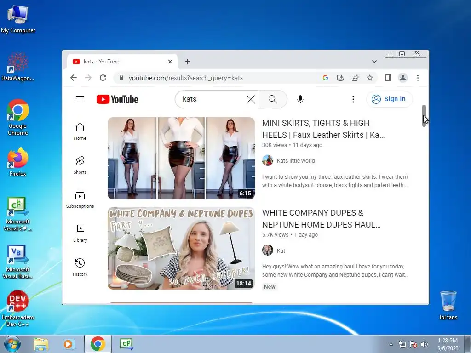Click the '5.7K views' text

pyautogui.click(x=275, y=235)
